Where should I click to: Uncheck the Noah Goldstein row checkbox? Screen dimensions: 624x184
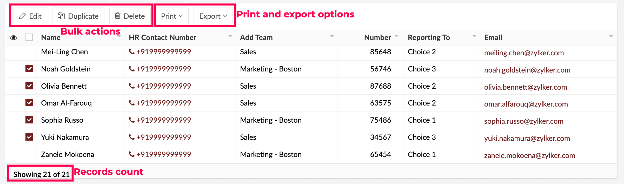click(x=29, y=69)
